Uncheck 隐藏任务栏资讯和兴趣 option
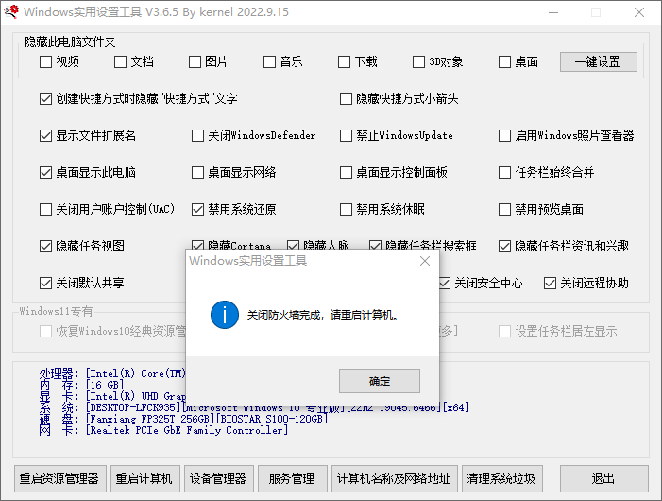This screenshot has height=501, width=662. pyautogui.click(x=504, y=246)
